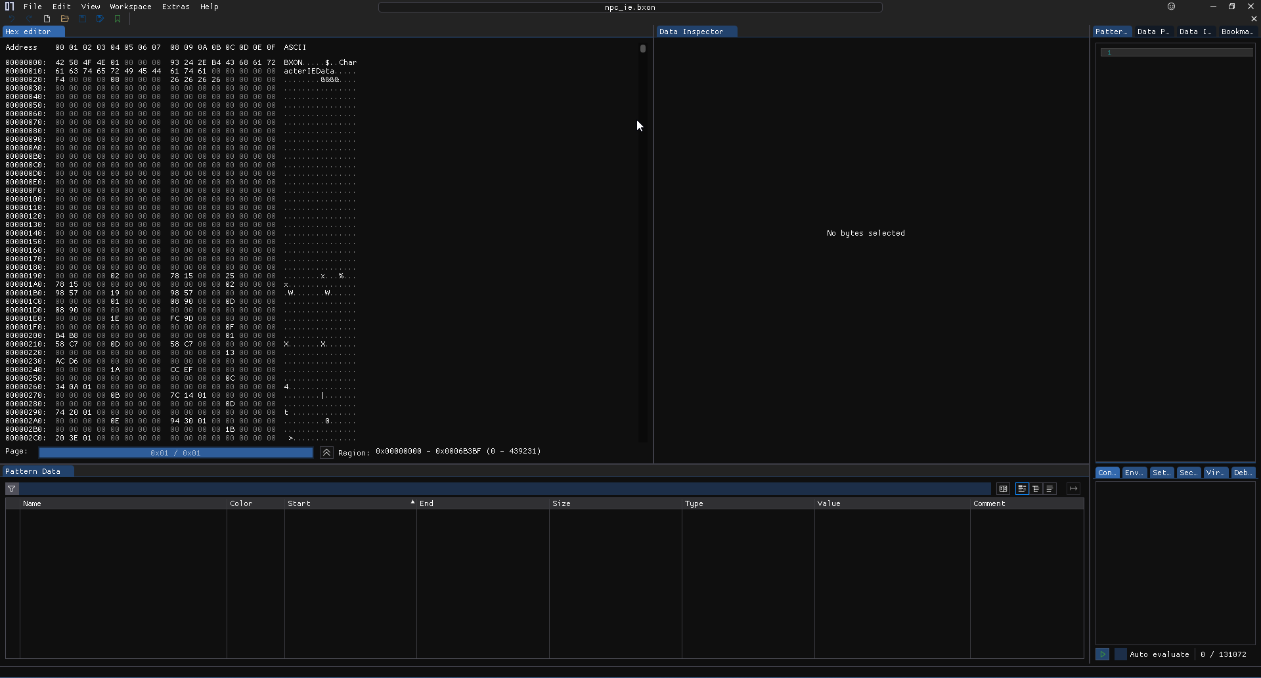Click the blue save icon
The width and height of the screenshot is (1261, 678).
(82, 19)
